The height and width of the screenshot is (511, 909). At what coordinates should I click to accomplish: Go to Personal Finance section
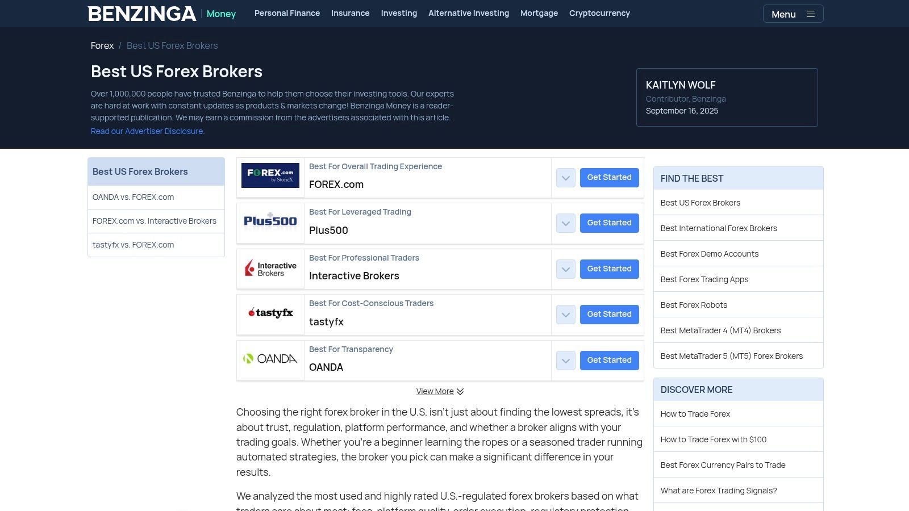(x=287, y=13)
